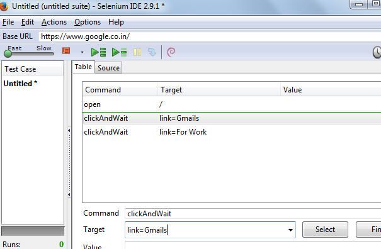The height and width of the screenshot is (249, 381).
Task: Switch to the Source tab
Action: tap(108, 68)
